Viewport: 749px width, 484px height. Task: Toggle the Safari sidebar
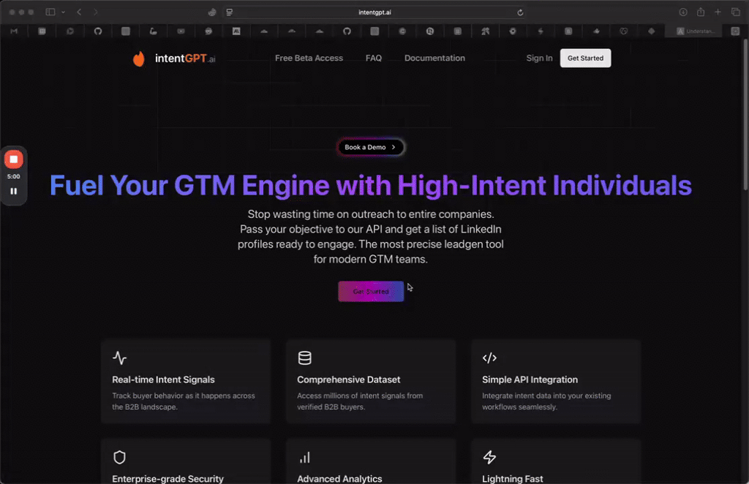(x=50, y=12)
